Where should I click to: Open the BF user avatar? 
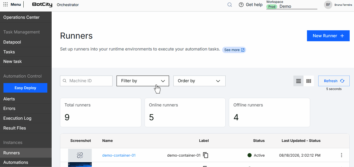[x=328, y=5]
